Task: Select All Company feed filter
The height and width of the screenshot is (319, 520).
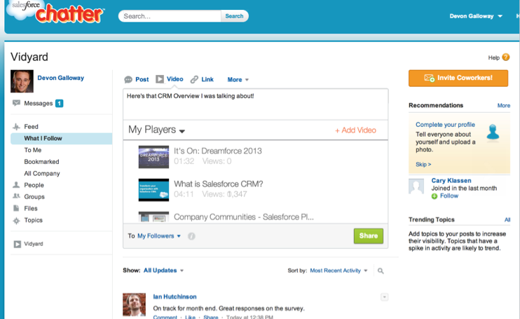Action: (x=42, y=173)
